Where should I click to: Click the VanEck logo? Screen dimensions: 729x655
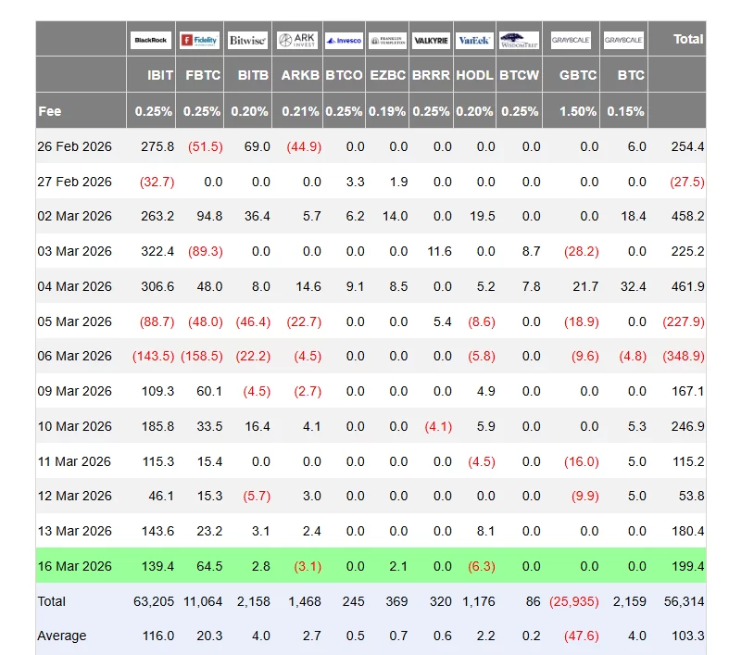coord(474,40)
